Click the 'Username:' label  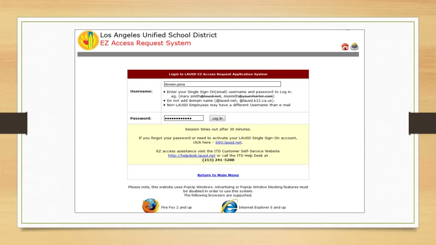(141, 91)
